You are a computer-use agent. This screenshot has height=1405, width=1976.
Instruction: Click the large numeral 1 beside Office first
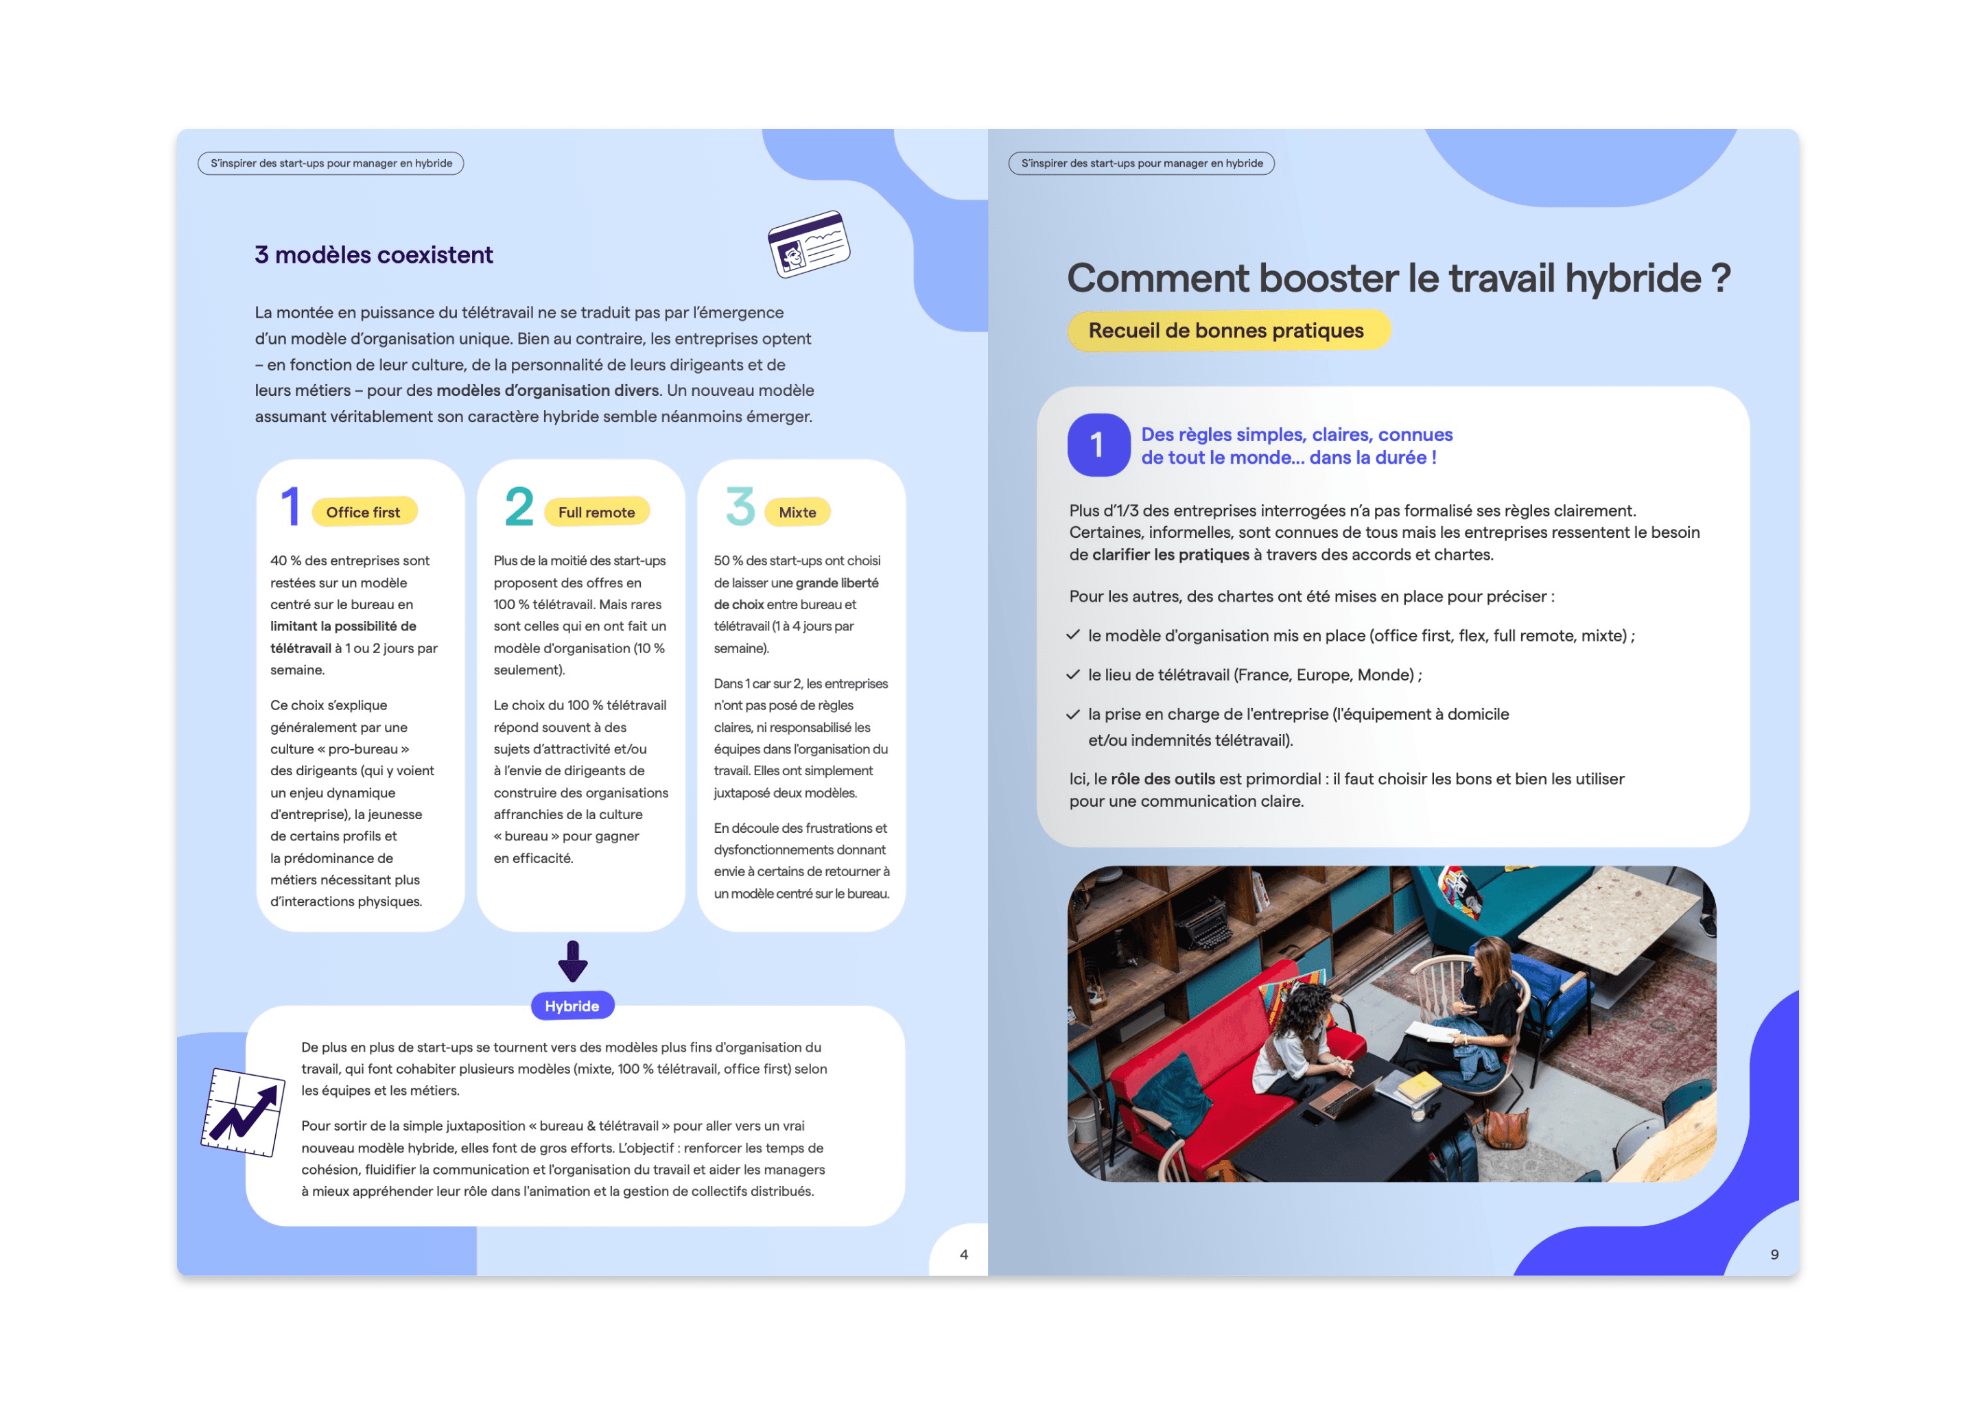pyautogui.click(x=291, y=506)
